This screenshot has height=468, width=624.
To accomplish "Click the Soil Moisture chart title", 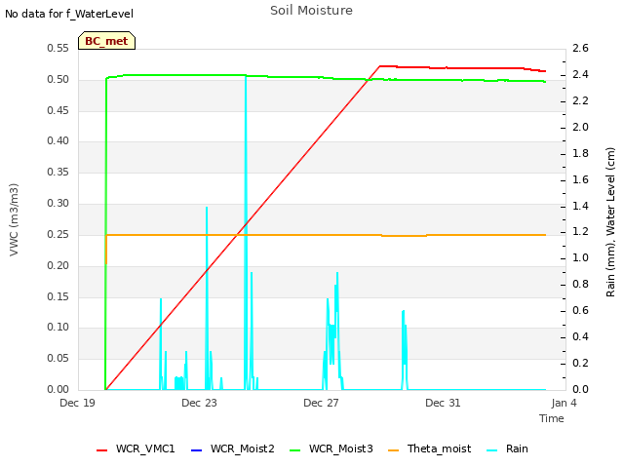I will [x=311, y=11].
